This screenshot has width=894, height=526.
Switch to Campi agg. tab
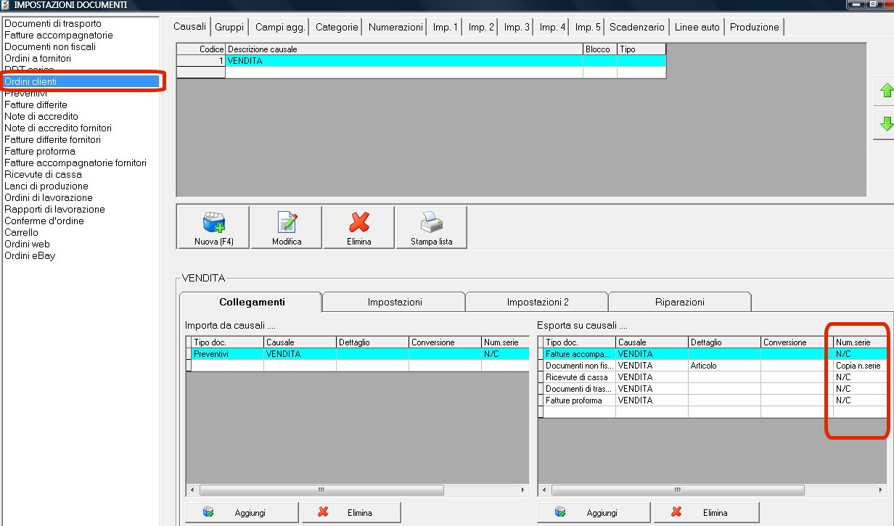click(x=280, y=27)
